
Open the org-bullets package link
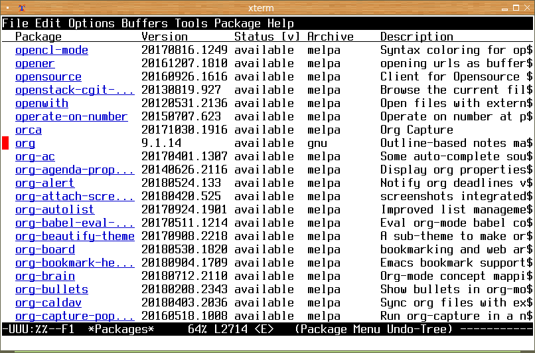point(52,290)
